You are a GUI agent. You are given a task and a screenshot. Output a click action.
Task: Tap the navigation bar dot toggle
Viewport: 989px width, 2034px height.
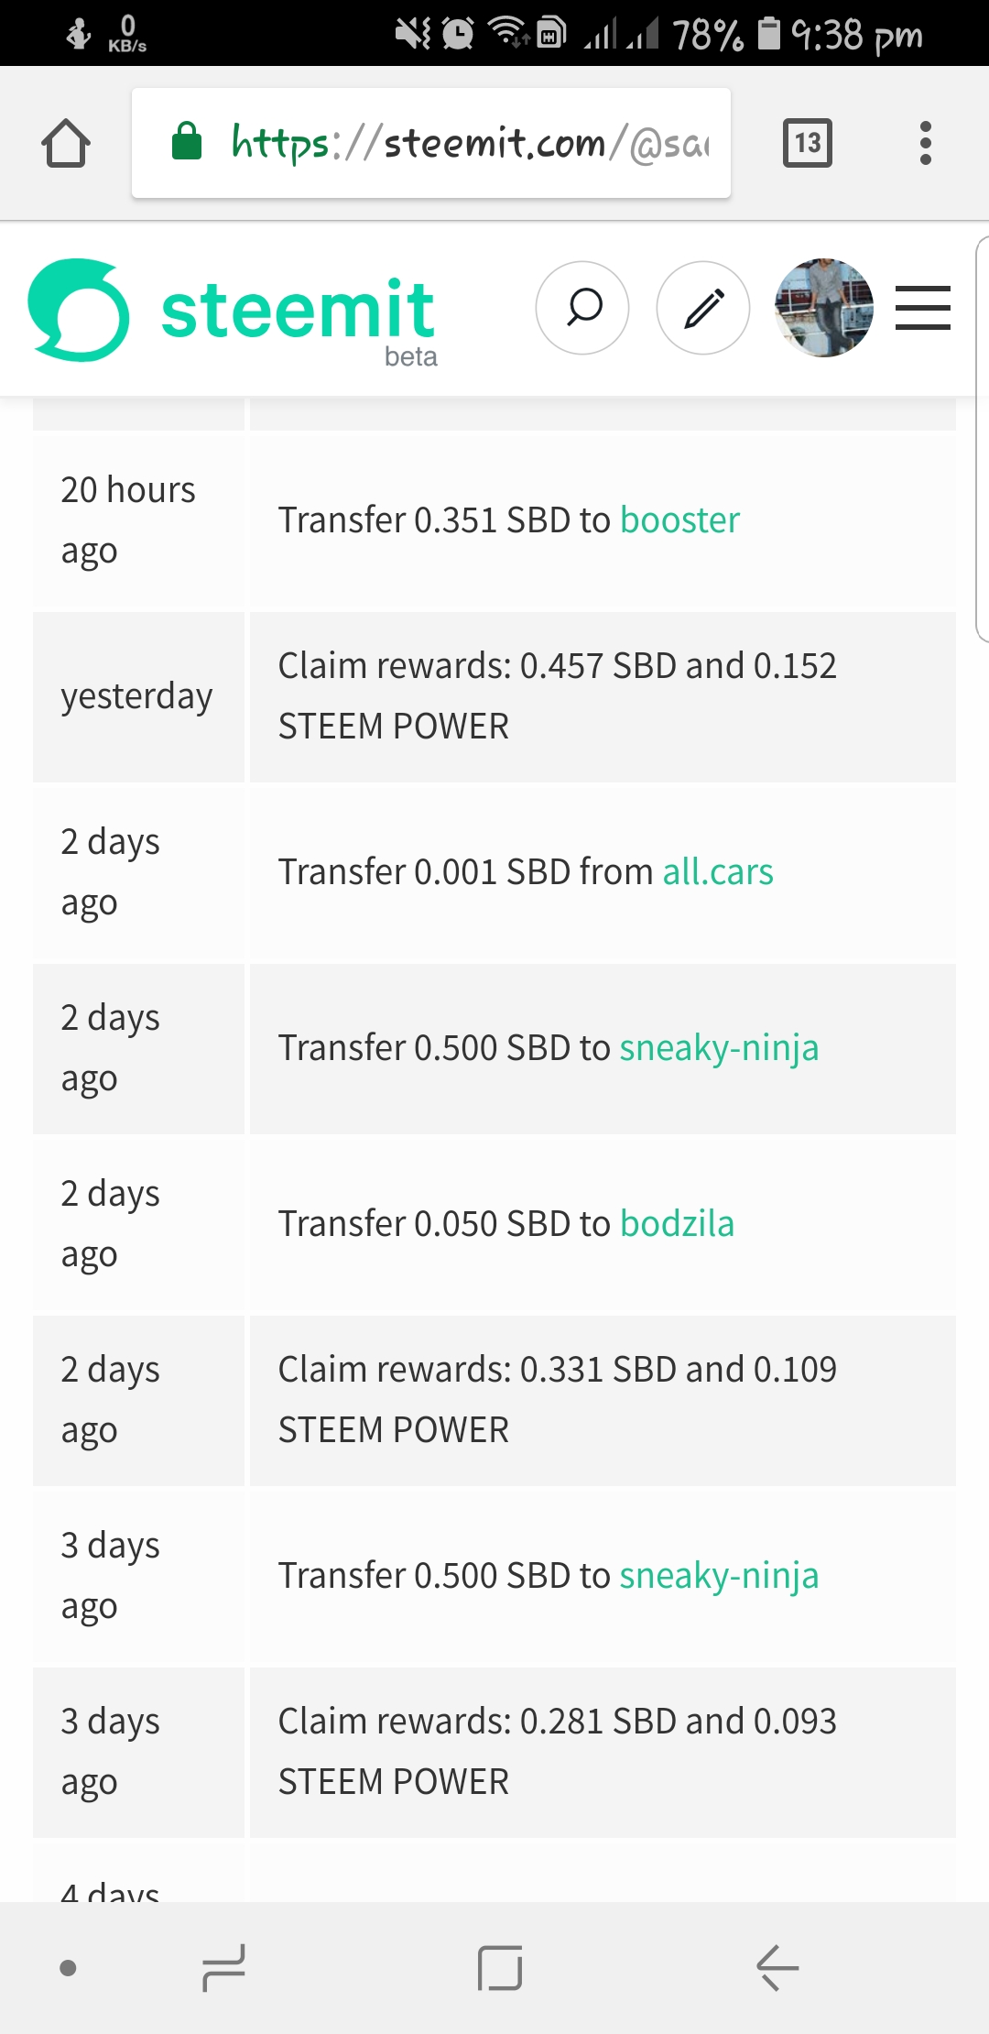click(68, 1968)
